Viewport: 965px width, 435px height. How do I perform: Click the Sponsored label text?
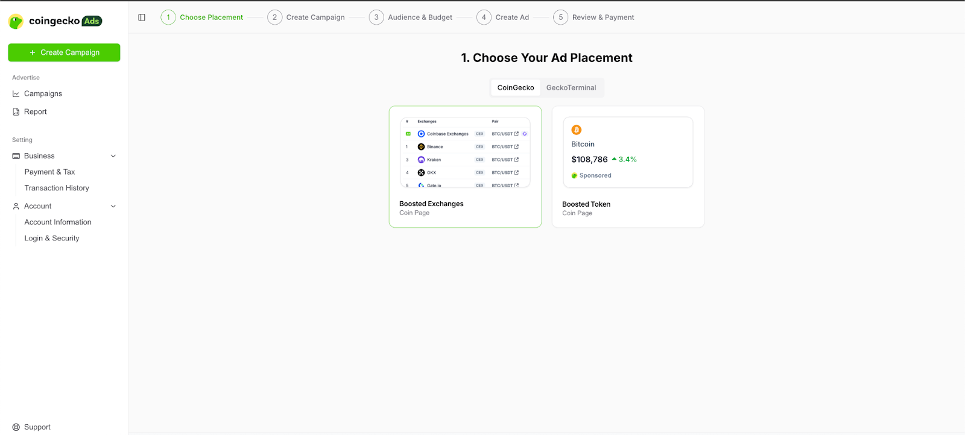(595, 176)
